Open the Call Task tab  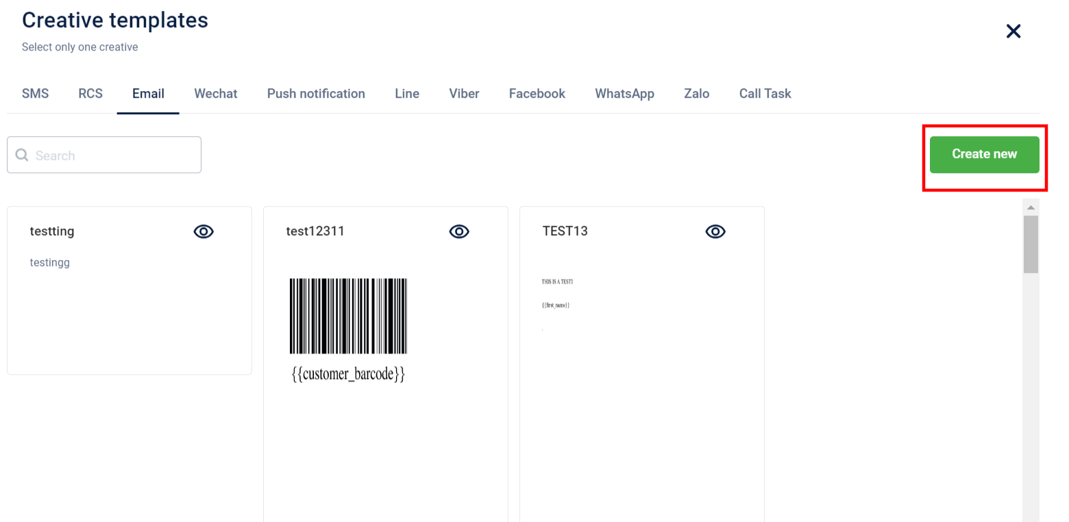[765, 94]
